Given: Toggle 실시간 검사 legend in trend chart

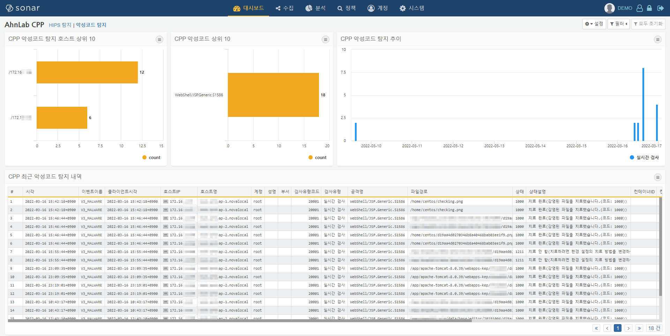Looking at the screenshot, I should click(x=645, y=157).
